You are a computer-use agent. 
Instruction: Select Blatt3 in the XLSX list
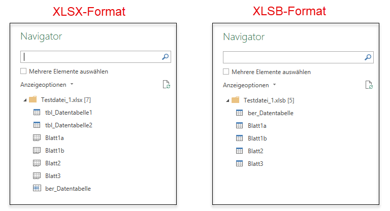[53, 176]
